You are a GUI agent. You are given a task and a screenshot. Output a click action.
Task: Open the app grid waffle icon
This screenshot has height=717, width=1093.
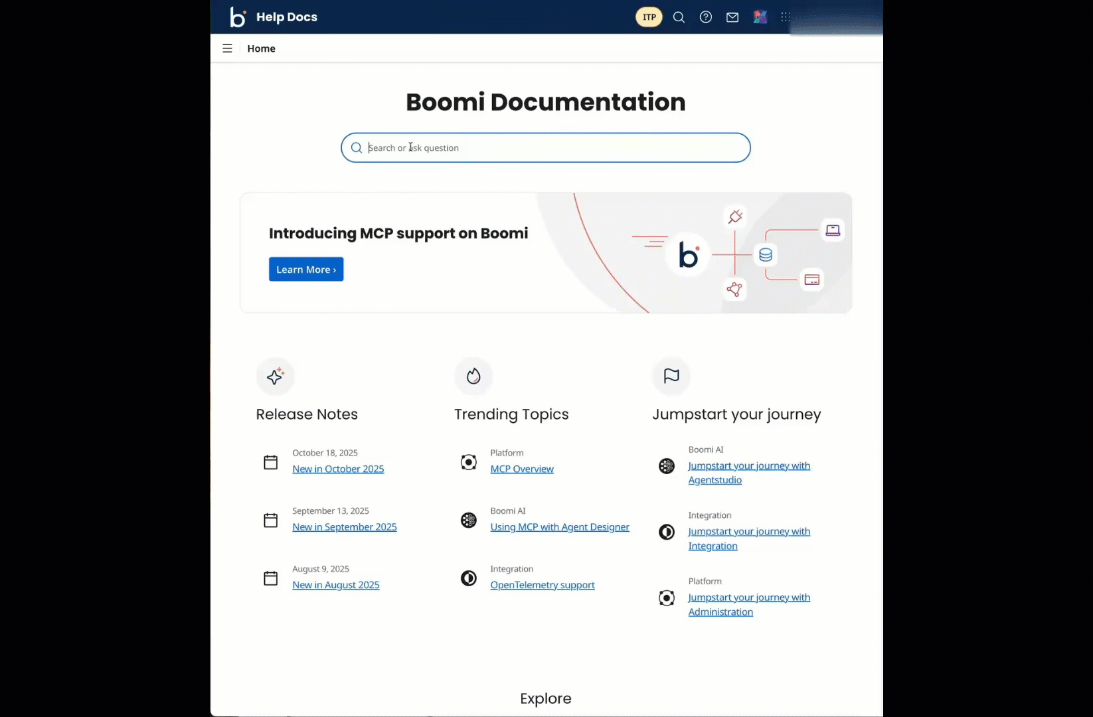click(x=784, y=17)
